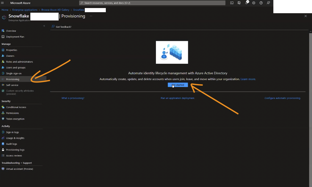
Task: Open the Azure portal hamburger menu
Action: [2, 3]
